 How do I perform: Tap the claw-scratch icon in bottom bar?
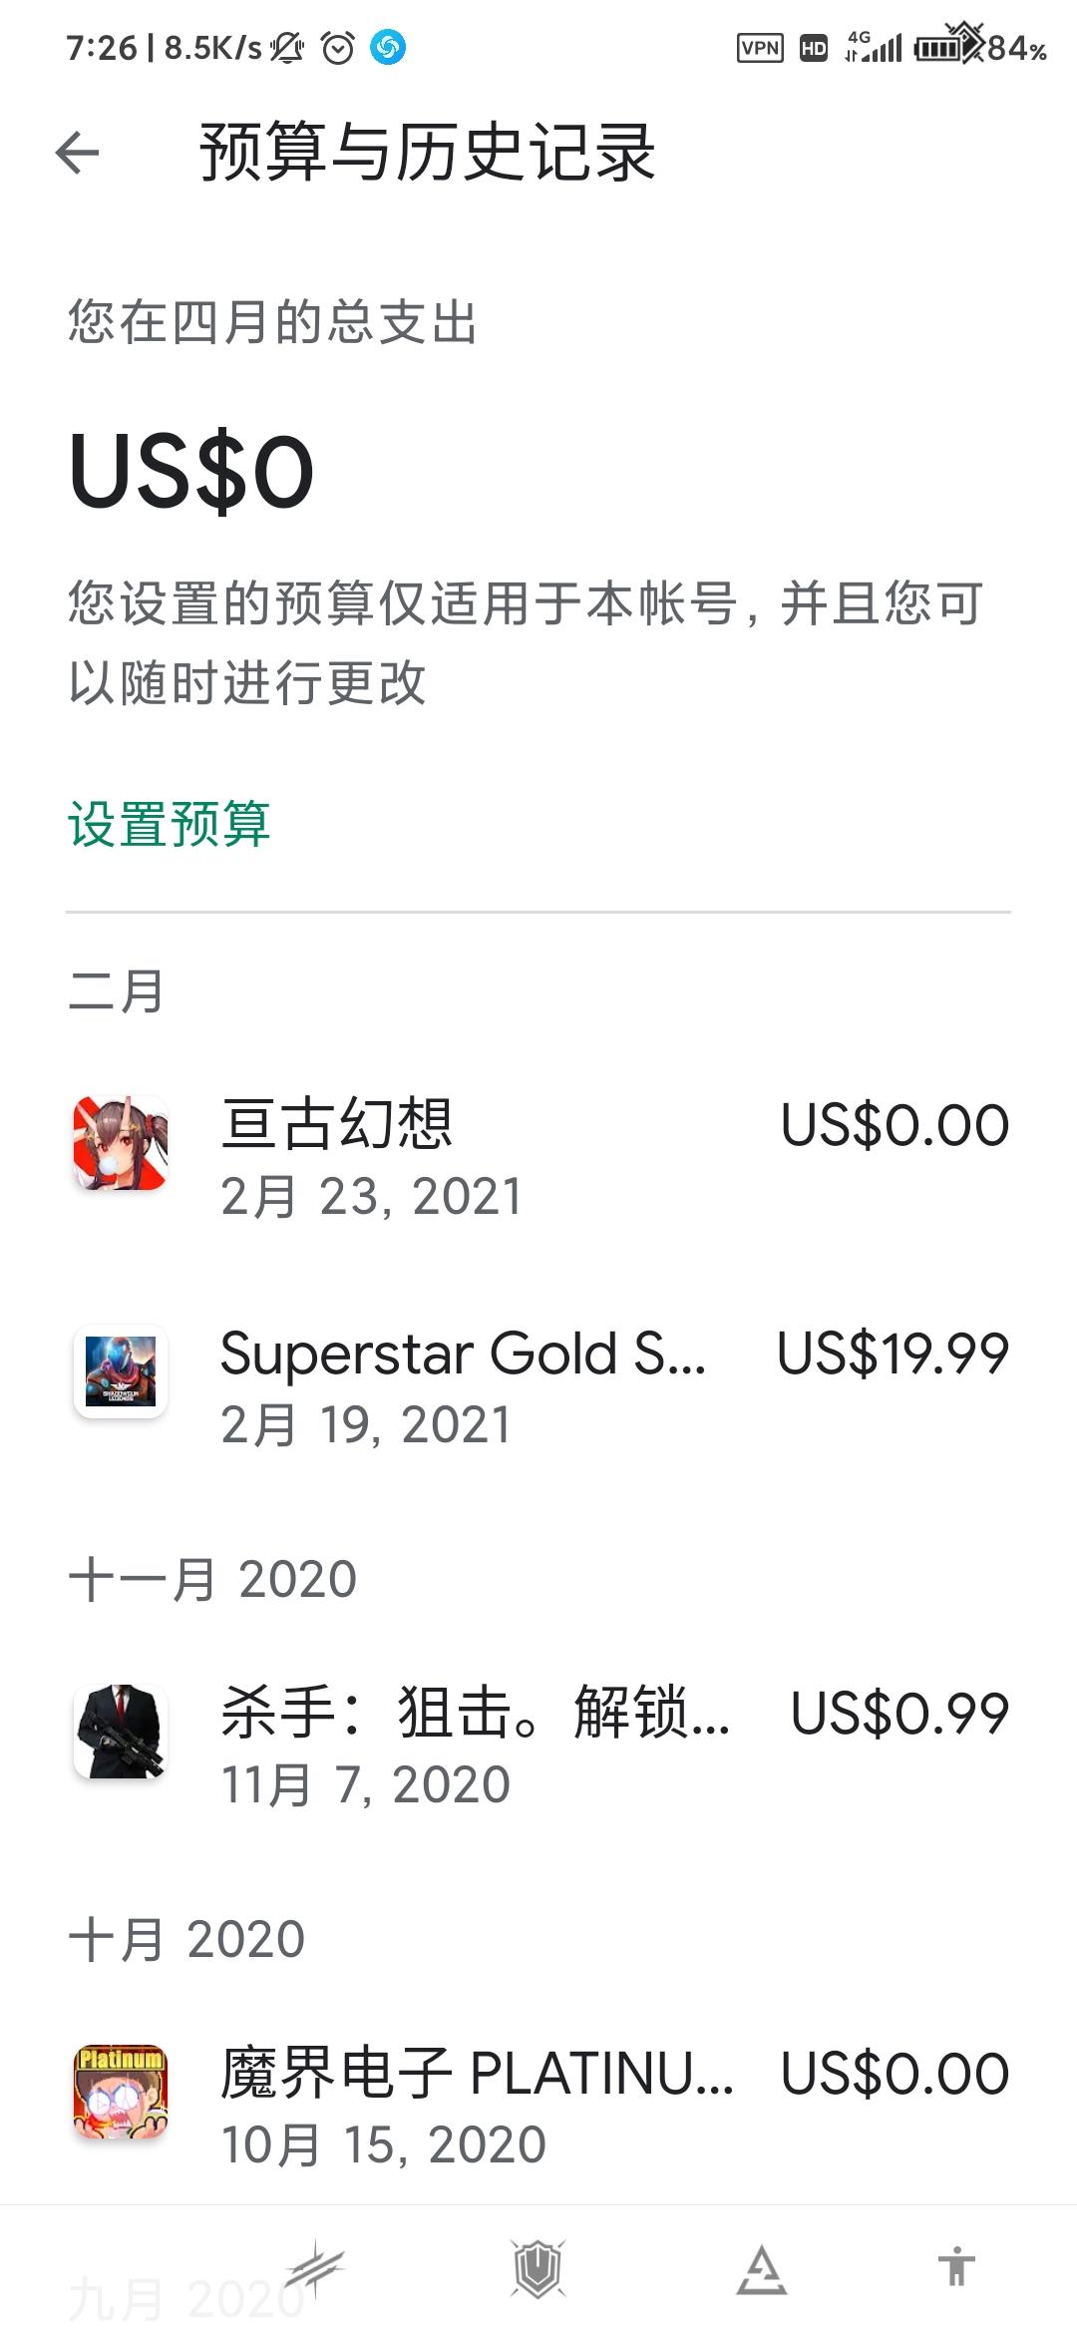tap(315, 2268)
